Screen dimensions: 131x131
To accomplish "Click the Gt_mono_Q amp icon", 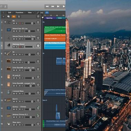I will 9,61.
